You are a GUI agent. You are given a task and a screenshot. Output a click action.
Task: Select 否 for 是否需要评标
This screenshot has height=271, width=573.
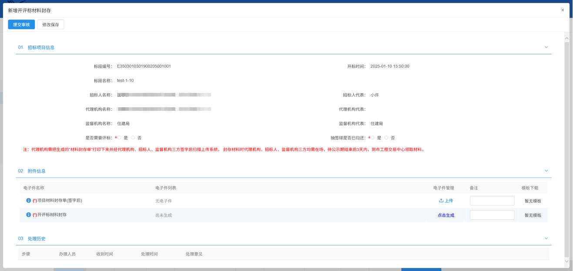133,138
